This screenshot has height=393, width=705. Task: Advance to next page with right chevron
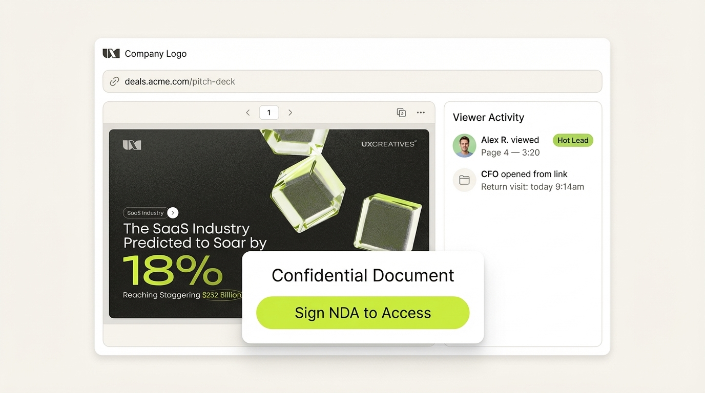[290, 112]
